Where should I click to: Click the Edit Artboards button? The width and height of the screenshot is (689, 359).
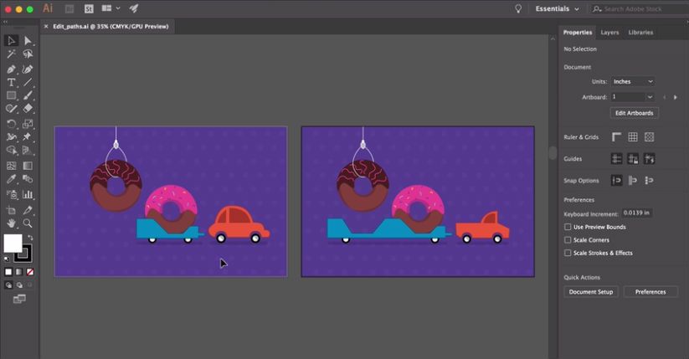point(634,113)
